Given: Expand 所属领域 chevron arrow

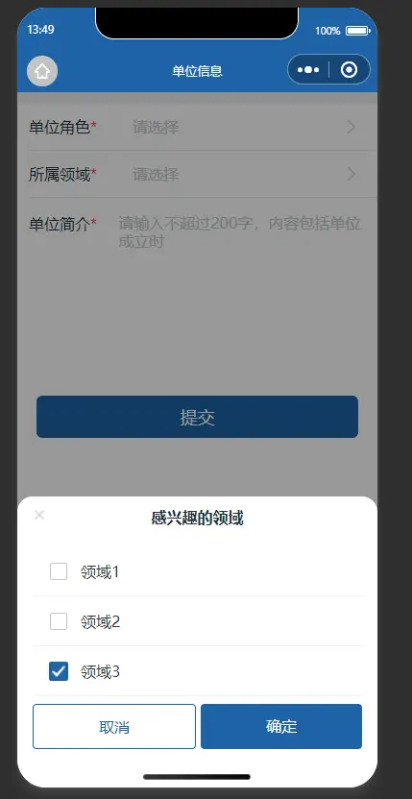Looking at the screenshot, I should click(x=351, y=174).
